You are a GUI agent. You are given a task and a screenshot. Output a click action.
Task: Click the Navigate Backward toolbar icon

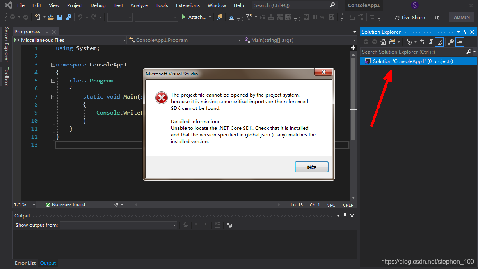[12, 17]
